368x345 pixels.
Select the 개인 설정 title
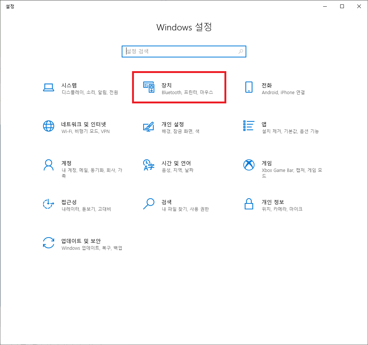[x=172, y=124]
